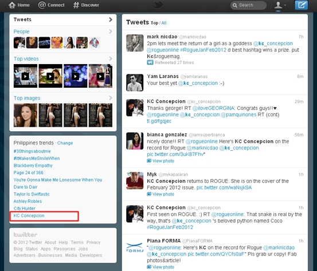Click the last People avatar with red logo

(x=95, y=42)
